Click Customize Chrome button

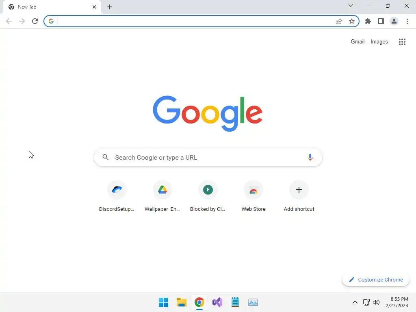(x=376, y=279)
